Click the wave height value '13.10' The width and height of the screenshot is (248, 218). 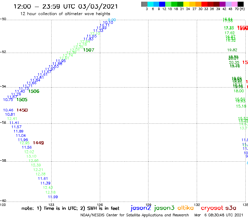click(x=31, y=156)
